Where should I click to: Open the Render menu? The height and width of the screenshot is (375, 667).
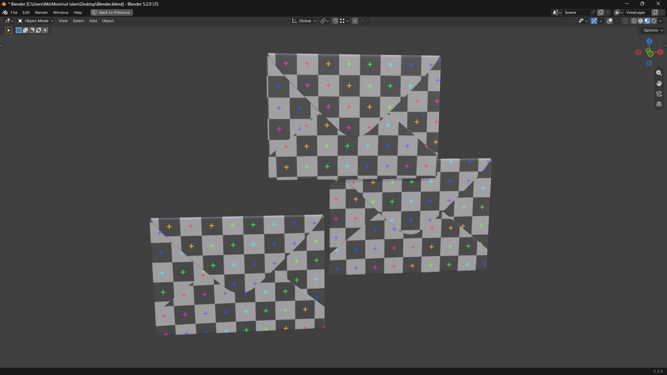(41, 12)
